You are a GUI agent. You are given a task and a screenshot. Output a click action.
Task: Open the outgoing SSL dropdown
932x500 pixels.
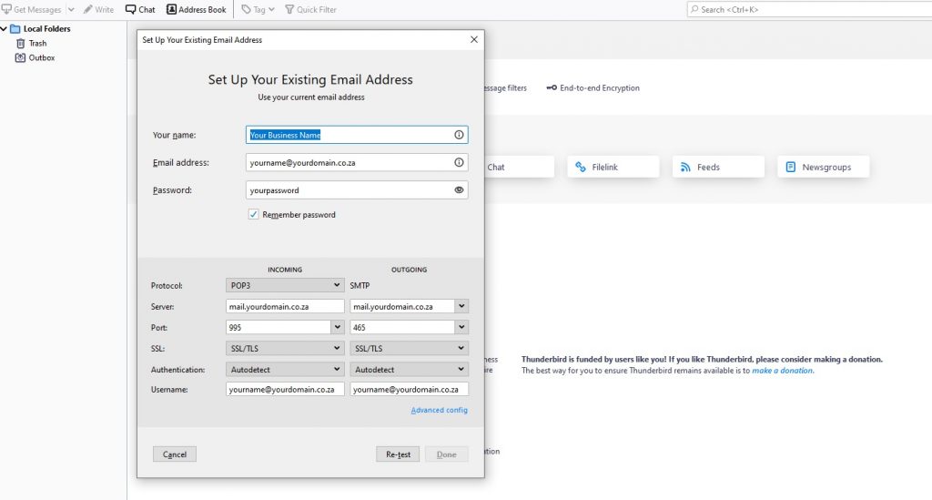coord(409,349)
